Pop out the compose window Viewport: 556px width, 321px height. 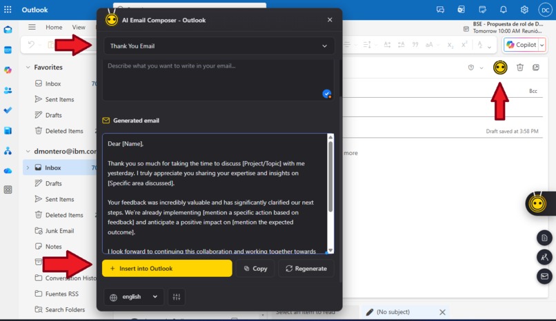(536, 68)
